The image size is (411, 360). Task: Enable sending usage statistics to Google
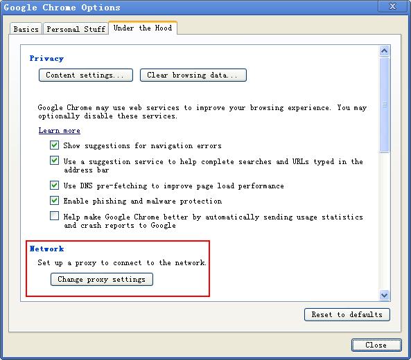click(x=54, y=216)
